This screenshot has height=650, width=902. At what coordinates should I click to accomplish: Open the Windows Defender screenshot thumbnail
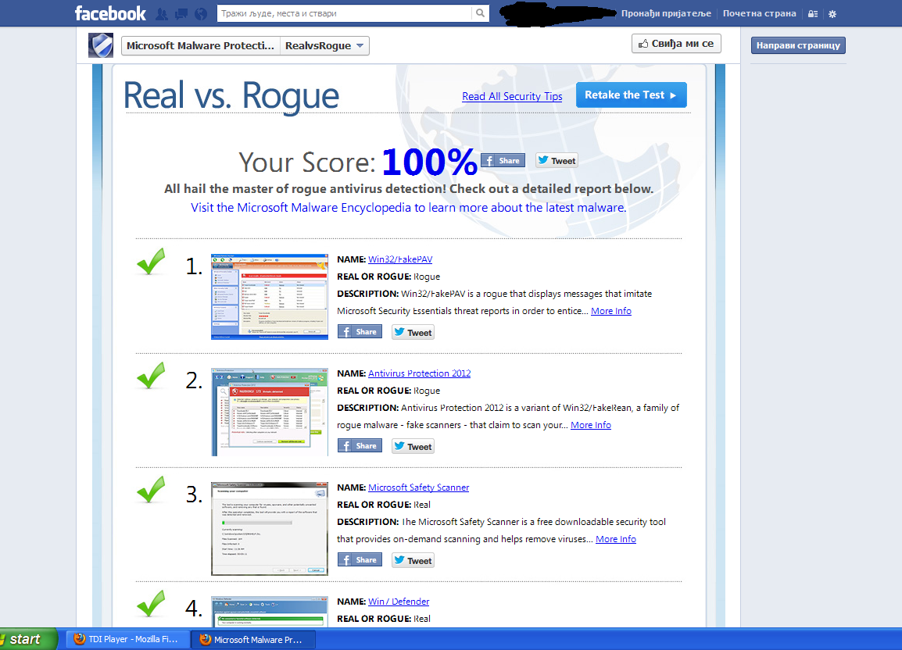[x=269, y=612]
